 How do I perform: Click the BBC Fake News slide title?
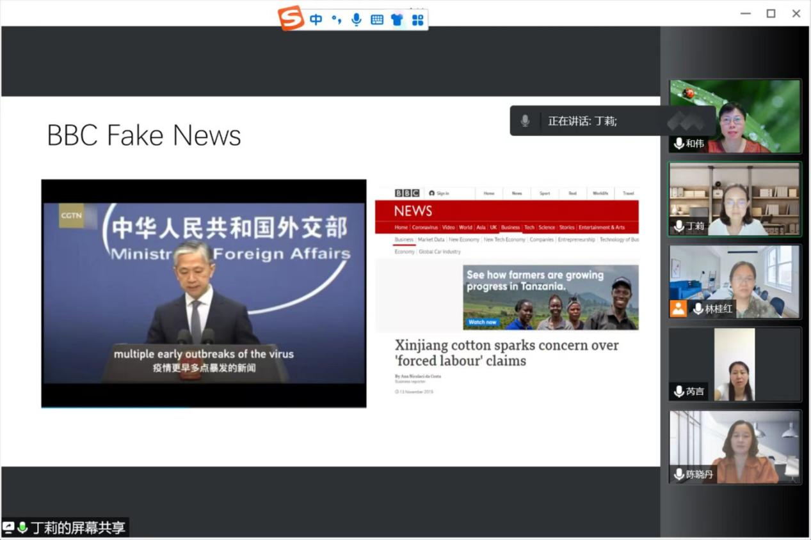144,135
